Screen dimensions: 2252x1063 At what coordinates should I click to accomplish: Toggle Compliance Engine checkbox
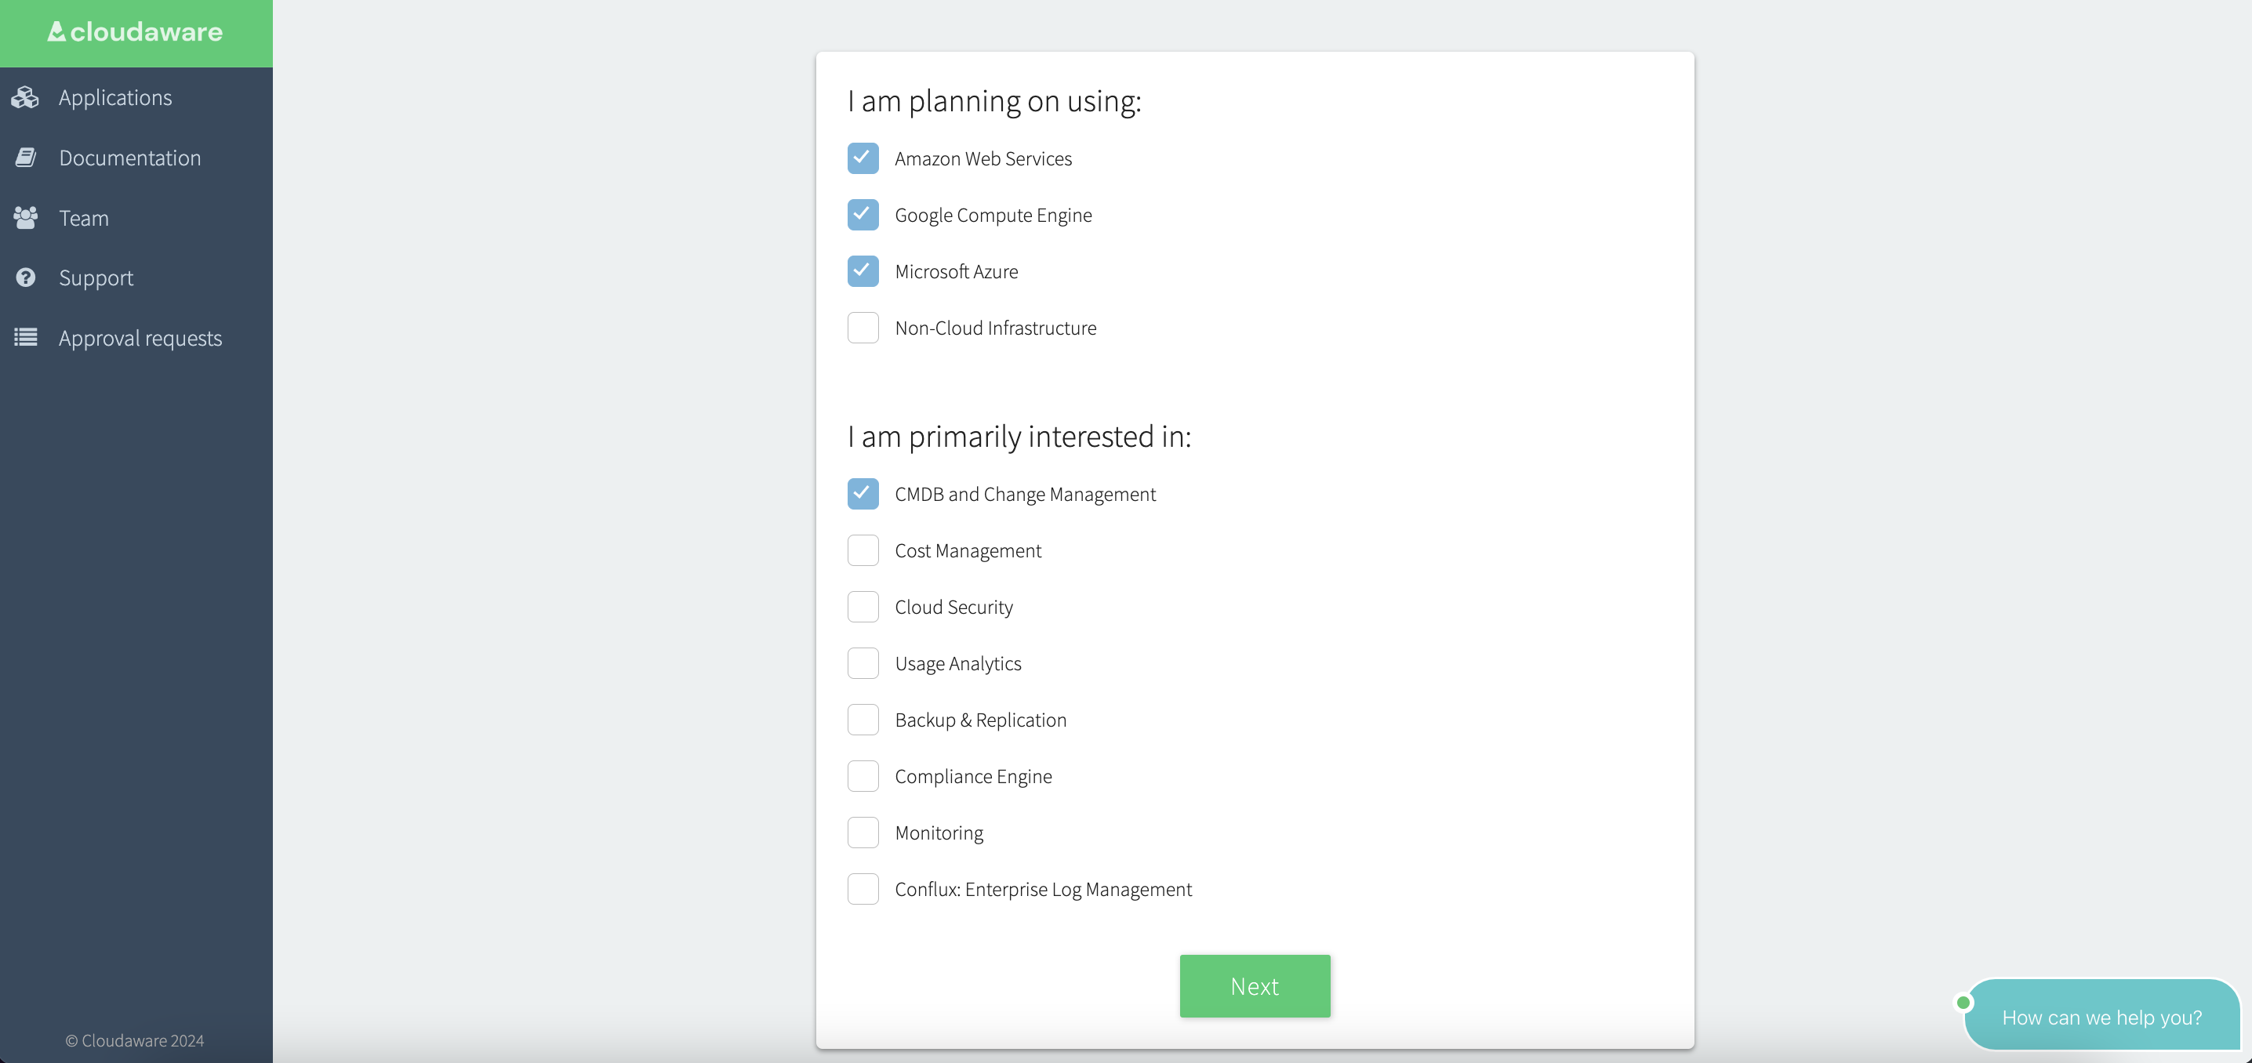pos(862,775)
